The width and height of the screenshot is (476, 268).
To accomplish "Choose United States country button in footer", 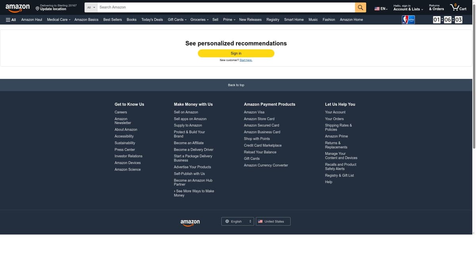I will coord(273,222).
